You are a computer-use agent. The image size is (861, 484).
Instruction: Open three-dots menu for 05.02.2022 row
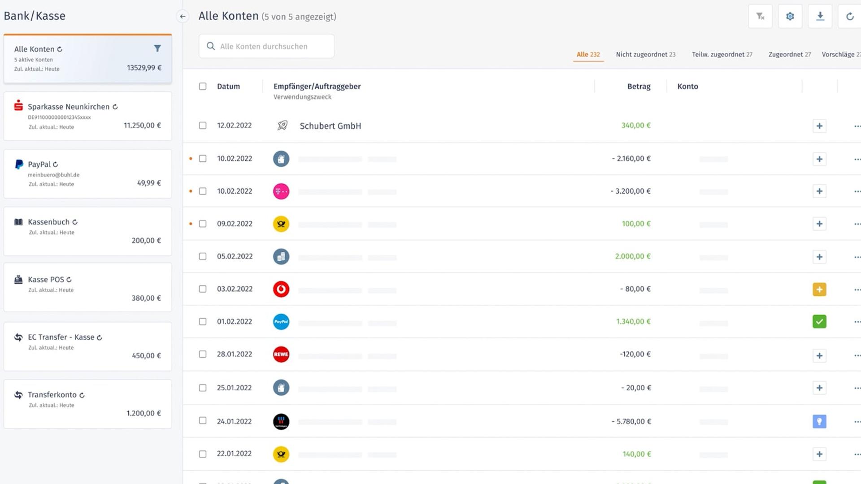(x=857, y=257)
